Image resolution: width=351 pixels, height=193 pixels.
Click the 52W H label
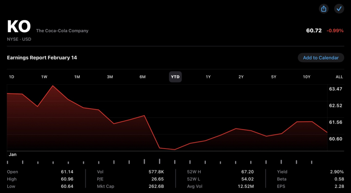tap(194, 172)
